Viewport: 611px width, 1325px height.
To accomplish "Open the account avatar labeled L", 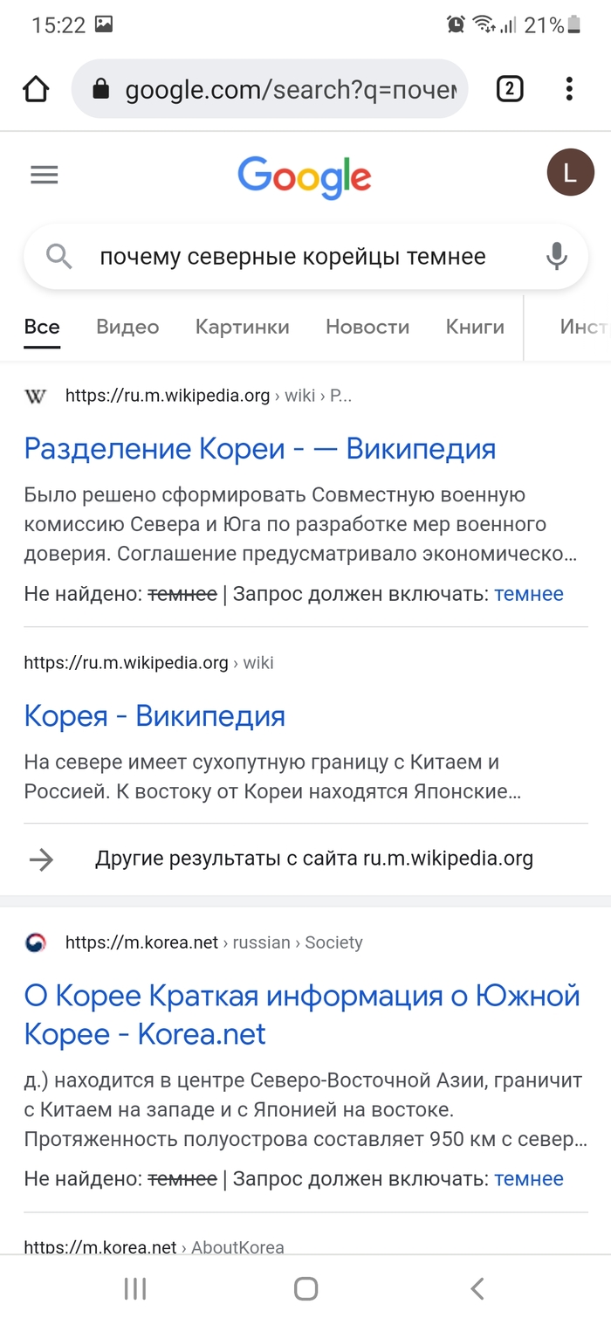I will 570,174.
